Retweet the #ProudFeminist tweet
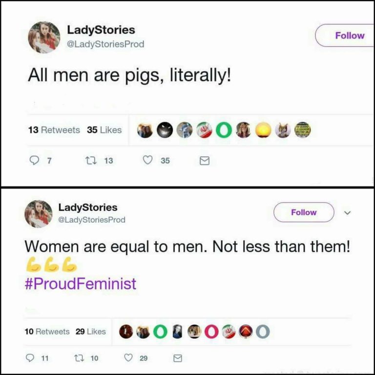The height and width of the screenshot is (375, 375). 77,358
